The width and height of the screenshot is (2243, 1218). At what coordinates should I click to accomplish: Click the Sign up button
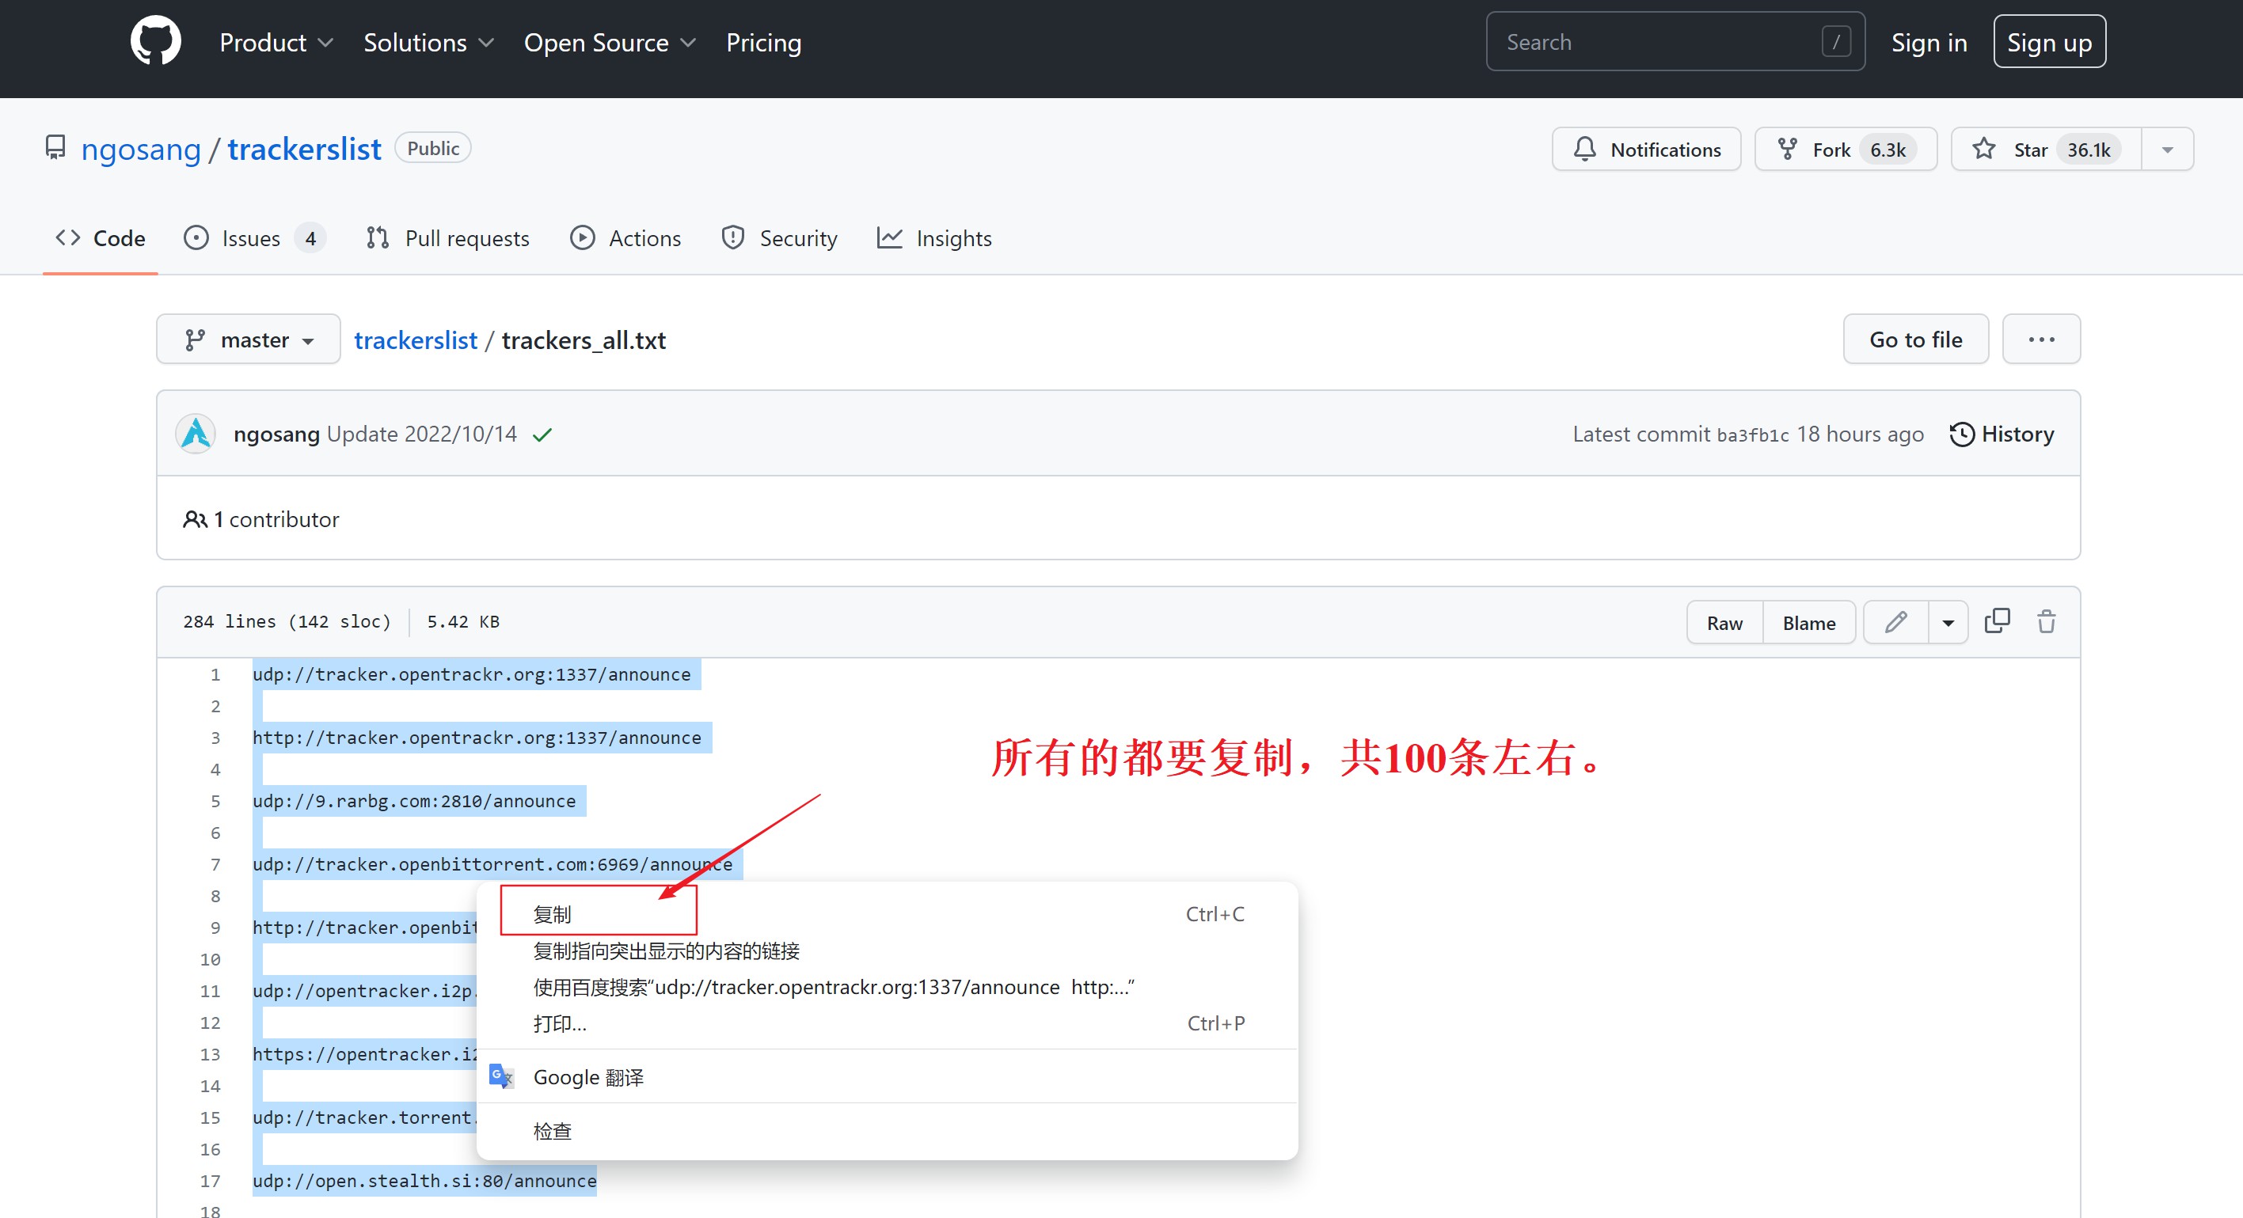[2049, 42]
